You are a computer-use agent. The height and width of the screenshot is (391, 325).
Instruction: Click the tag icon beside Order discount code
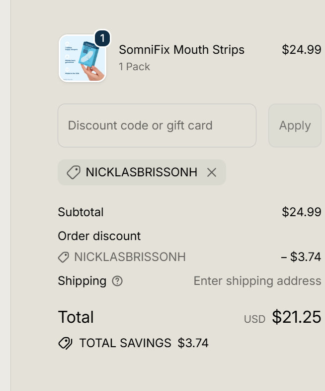[x=64, y=257]
